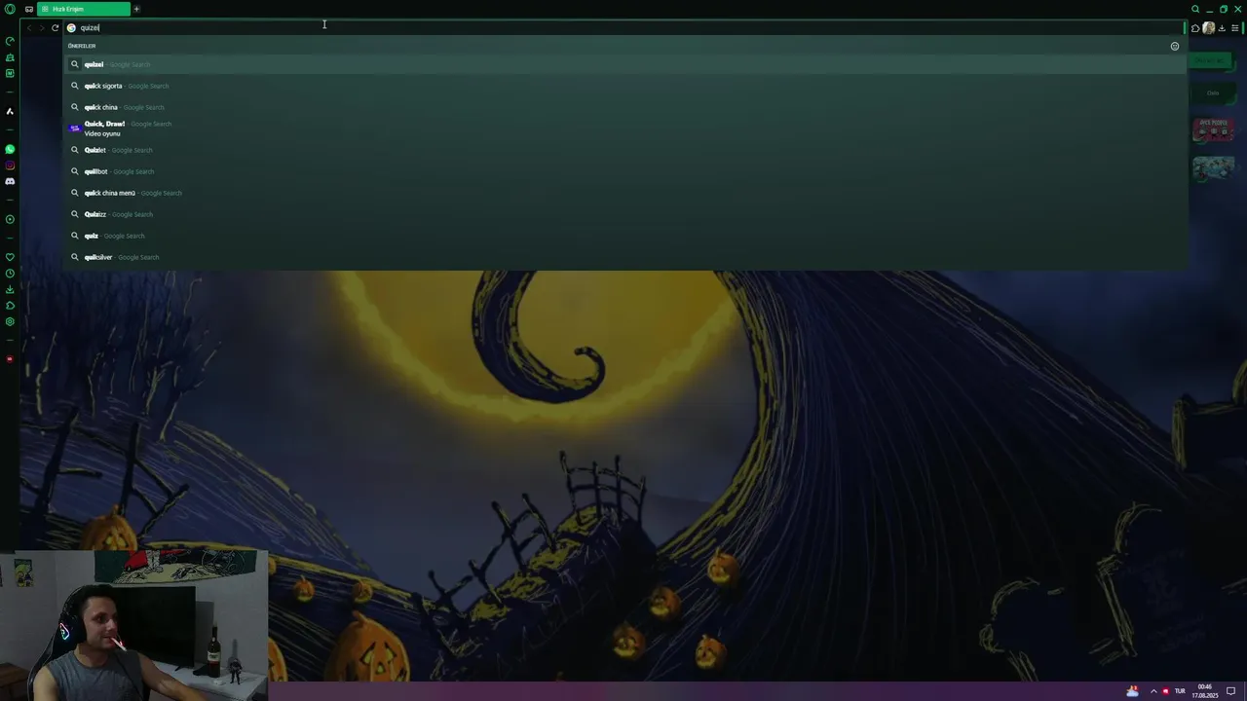This screenshot has height=701, width=1247.
Task: Select the 'Quick, Draw!' video oyunu suggestion
Action: click(623, 129)
